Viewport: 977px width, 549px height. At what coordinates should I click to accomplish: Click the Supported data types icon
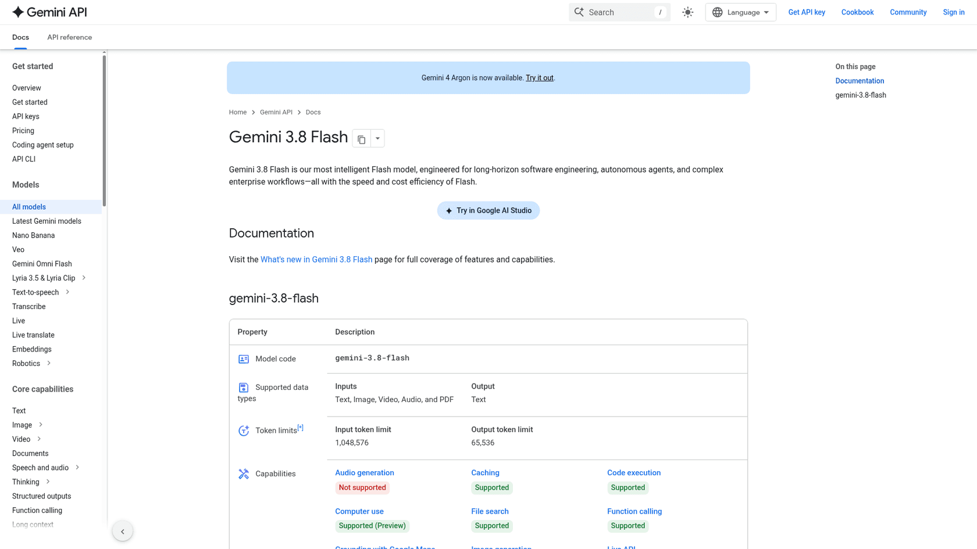click(x=244, y=387)
